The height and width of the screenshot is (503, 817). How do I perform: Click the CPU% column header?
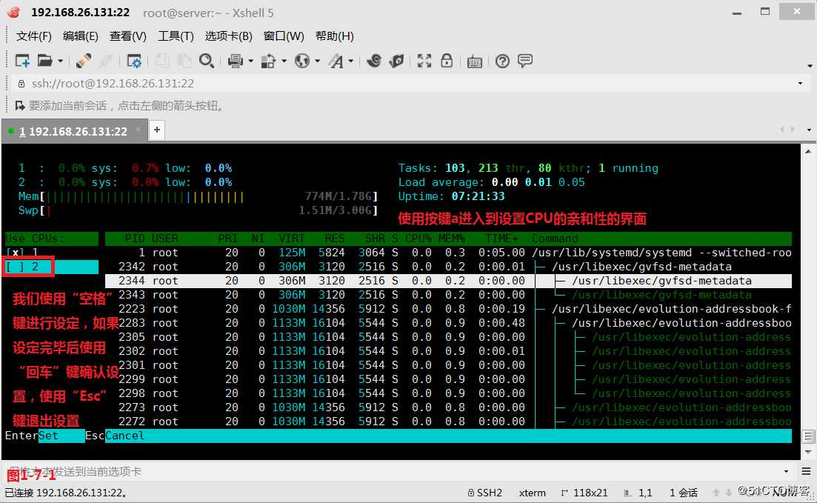(x=418, y=239)
